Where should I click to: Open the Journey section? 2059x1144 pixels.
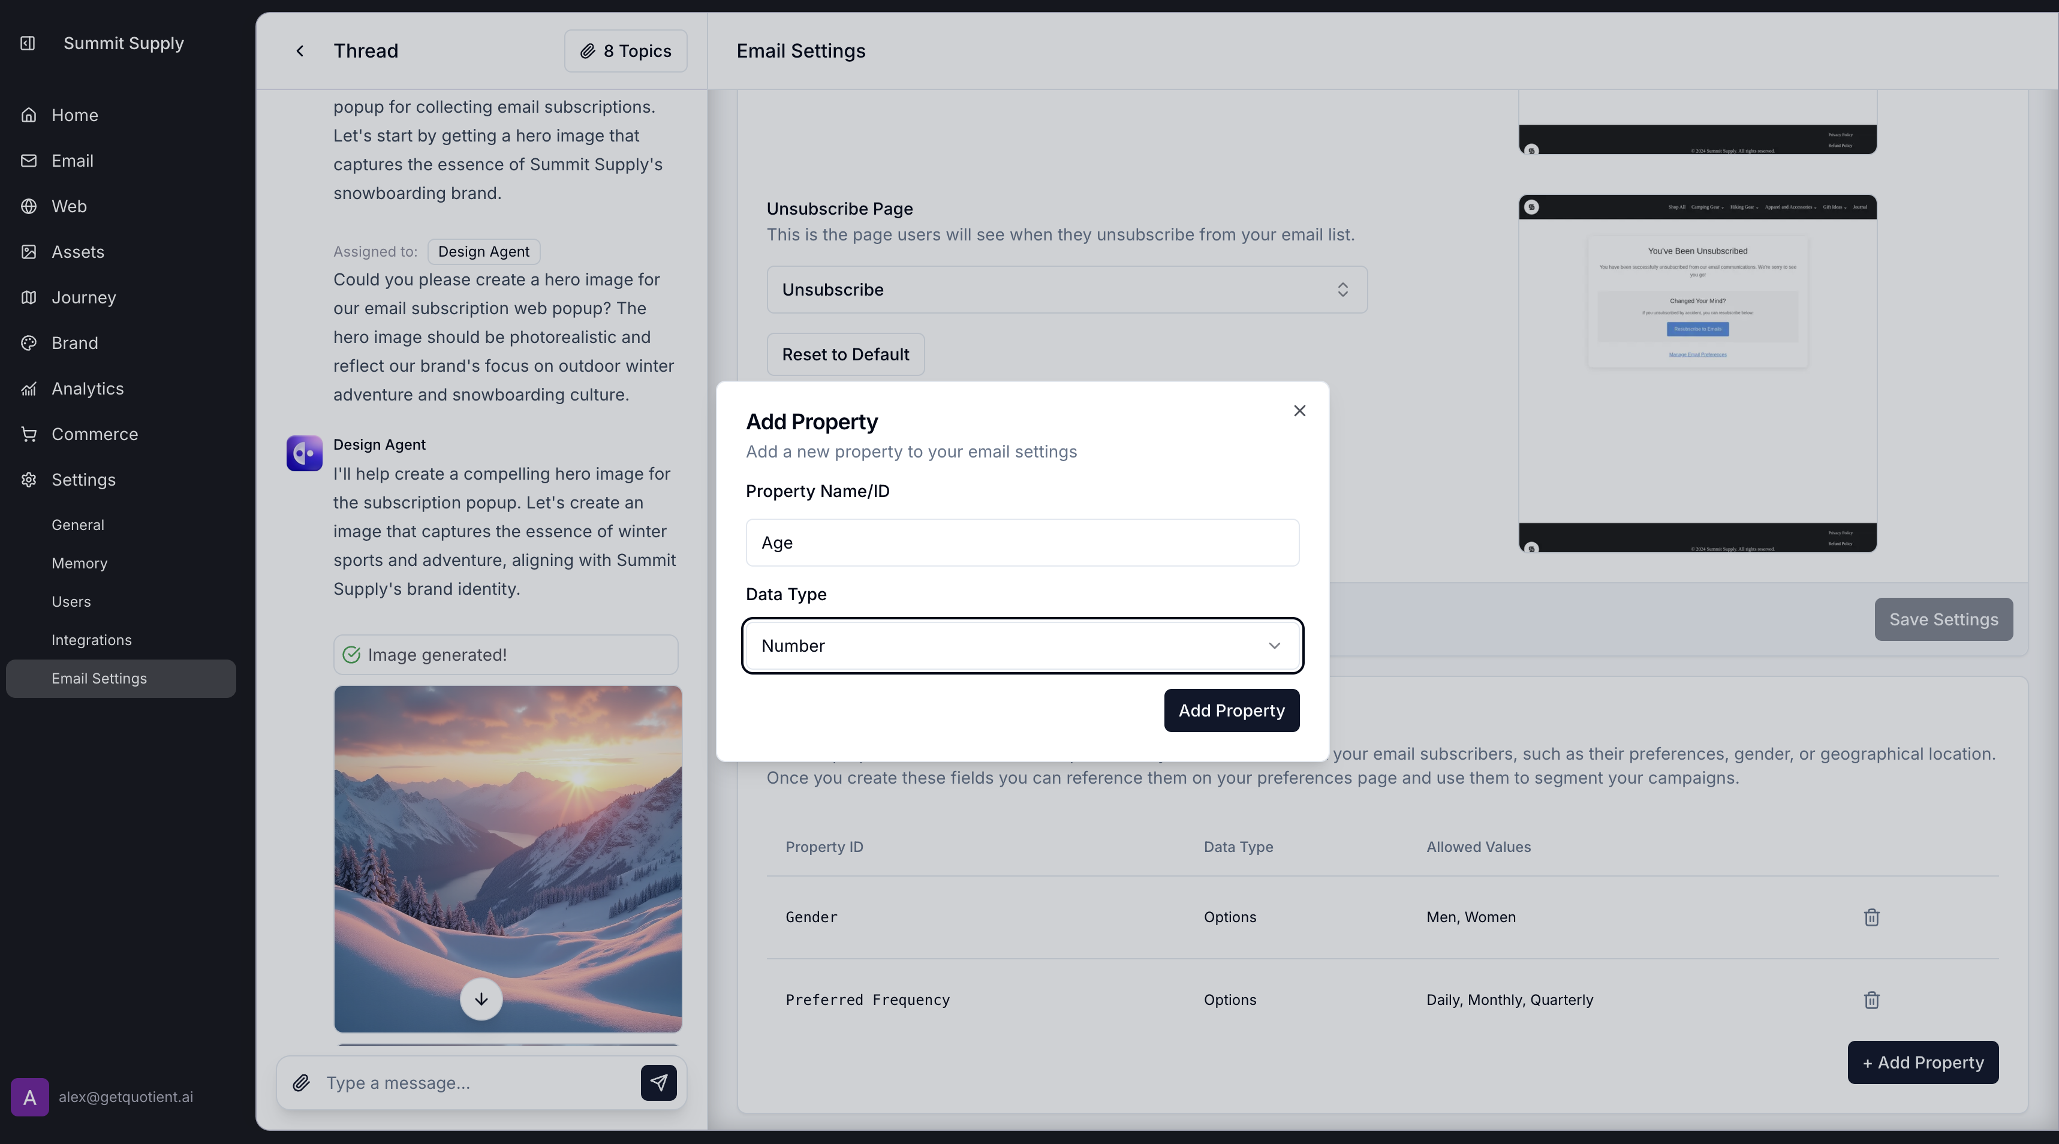[x=29, y=297]
